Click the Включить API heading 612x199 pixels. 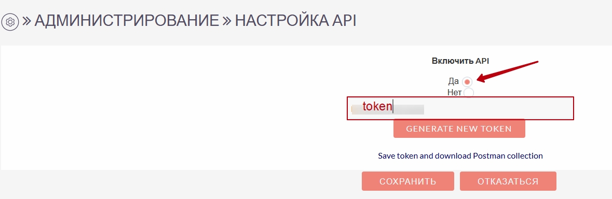(460, 61)
